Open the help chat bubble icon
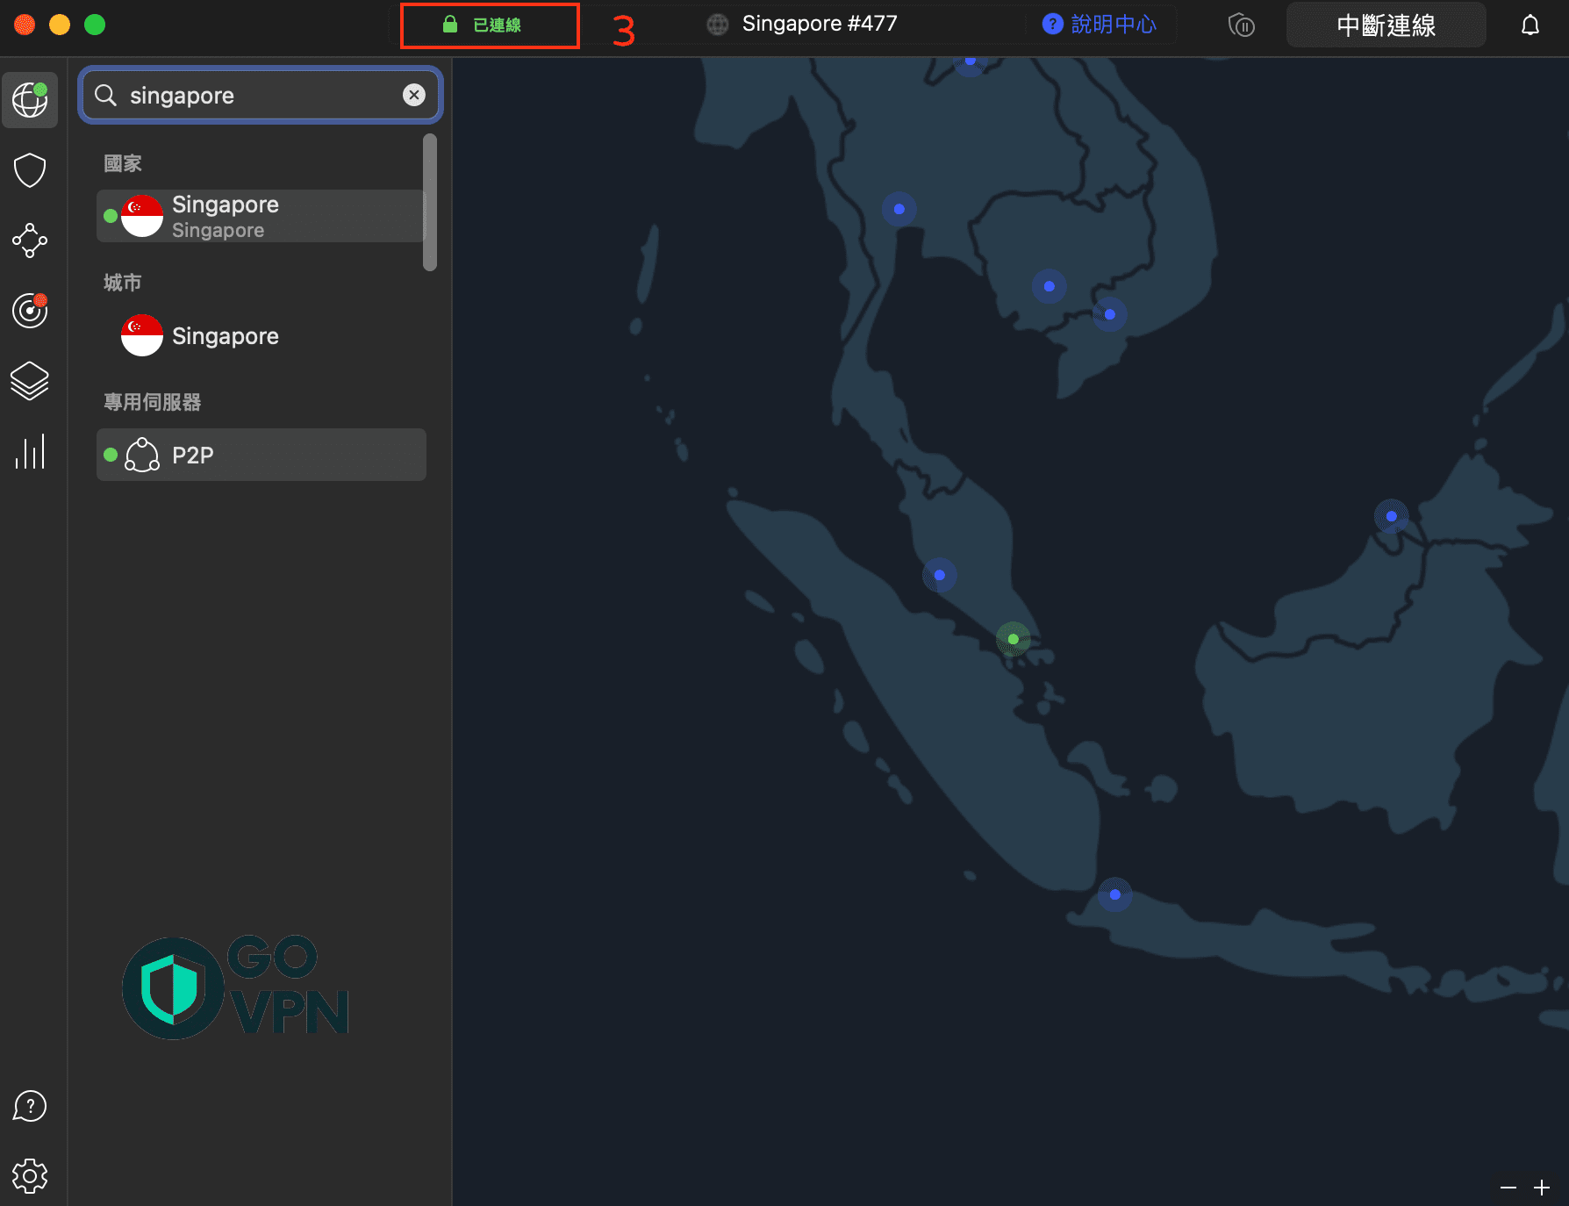Image resolution: width=1569 pixels, height=1206 pixels. click(x=30, y=1106)
